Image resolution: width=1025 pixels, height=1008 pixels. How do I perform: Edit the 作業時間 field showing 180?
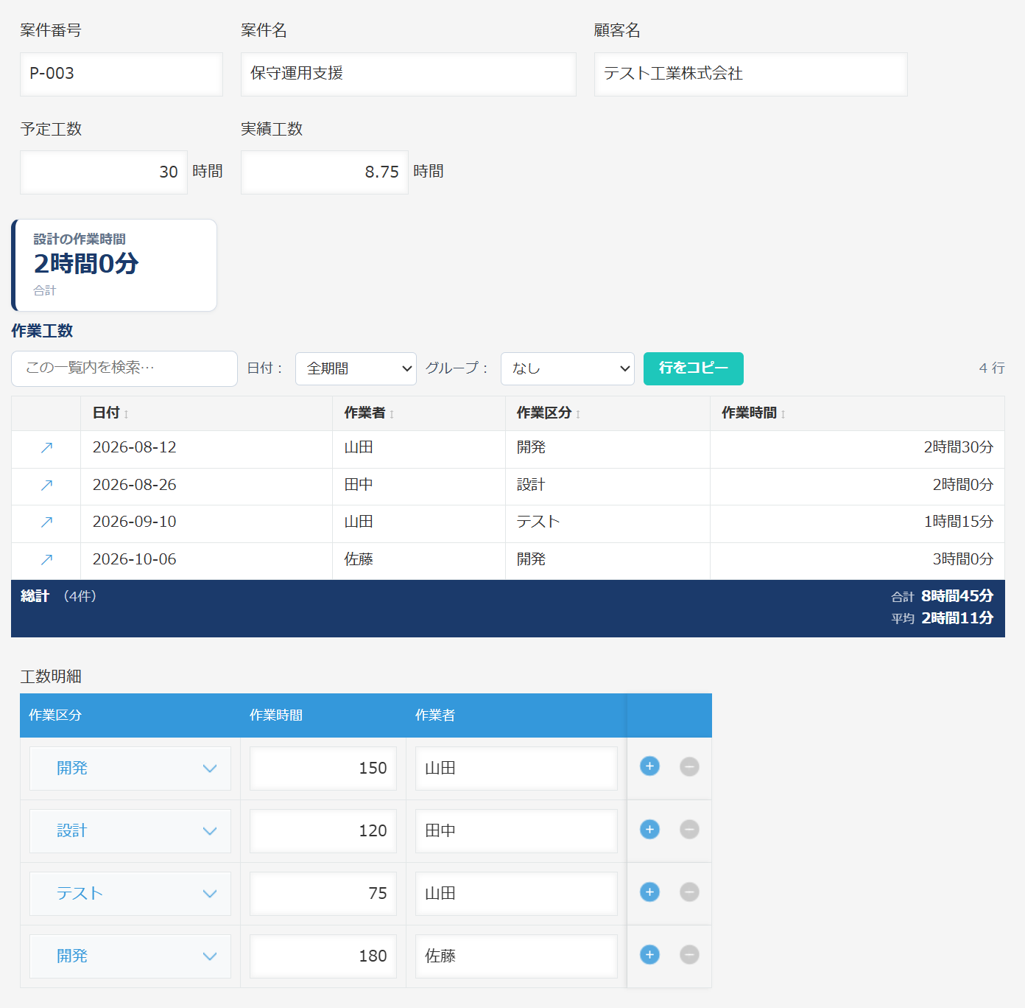pyautogui.click(x=323, y=956)
